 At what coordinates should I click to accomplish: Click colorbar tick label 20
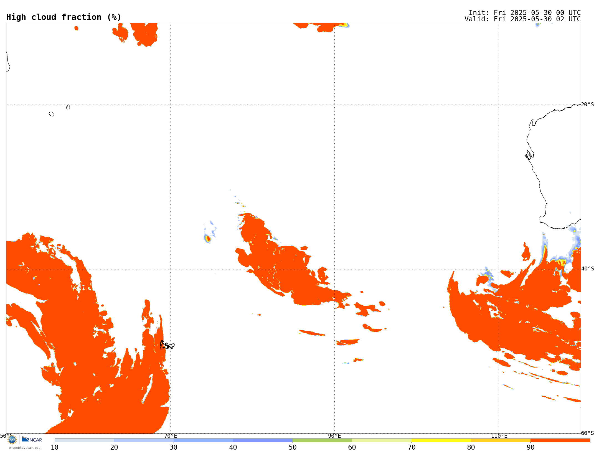pos(114,447)
